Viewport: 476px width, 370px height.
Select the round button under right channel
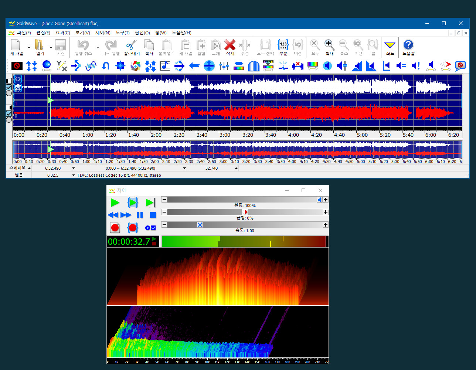pos(9,120)
